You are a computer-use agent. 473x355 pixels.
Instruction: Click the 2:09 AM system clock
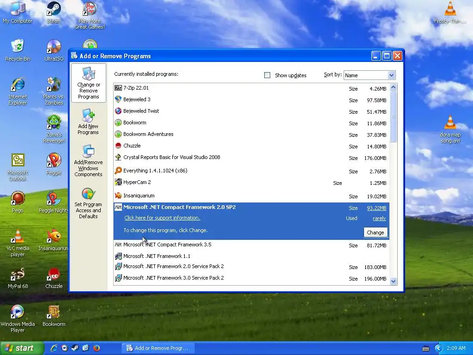(x=456, y=348)
